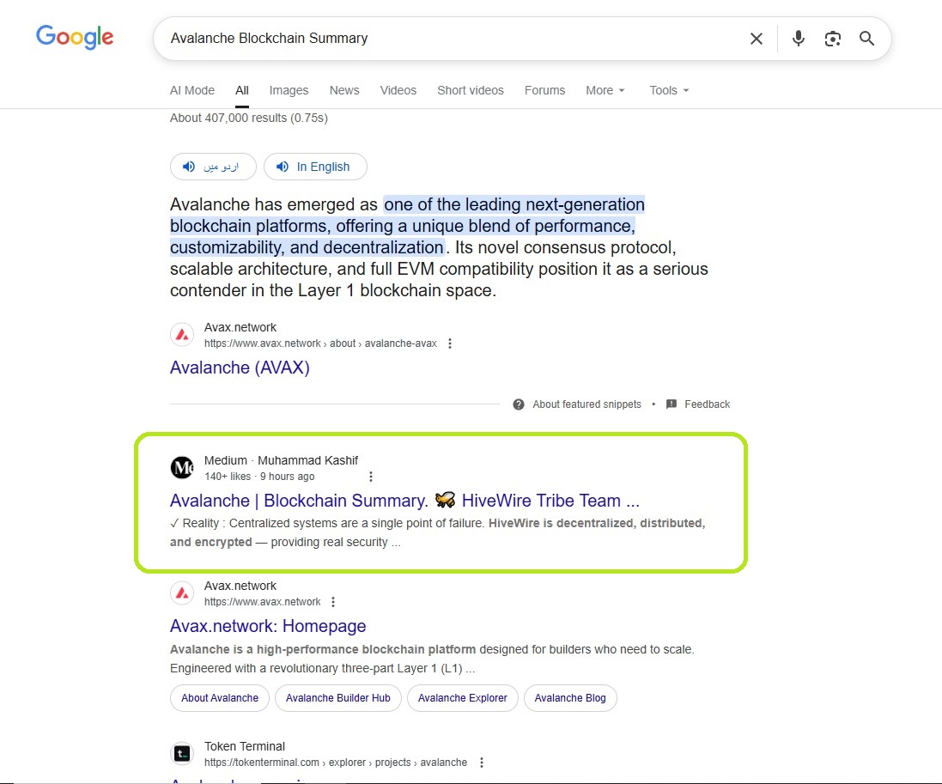Open About featured snippets link
Image resolution: width=942 pixels, height=784 pixels.
[587, 404]
